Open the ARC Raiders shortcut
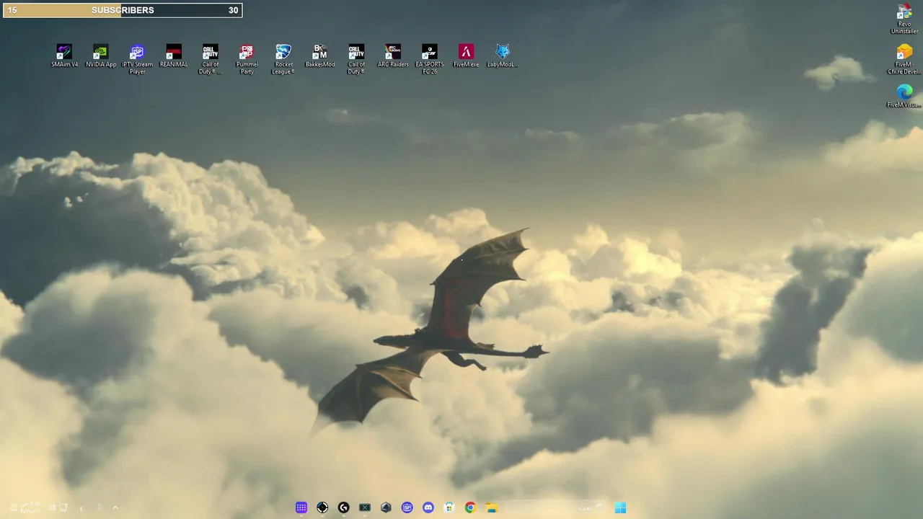This screenshot has height=519, width=923. click(393, 56)
